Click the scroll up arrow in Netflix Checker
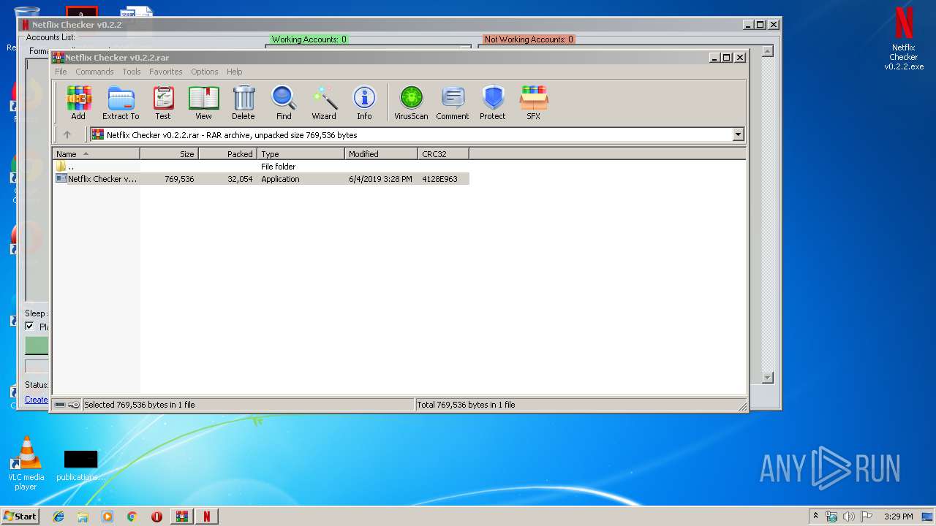 point(768,51)
